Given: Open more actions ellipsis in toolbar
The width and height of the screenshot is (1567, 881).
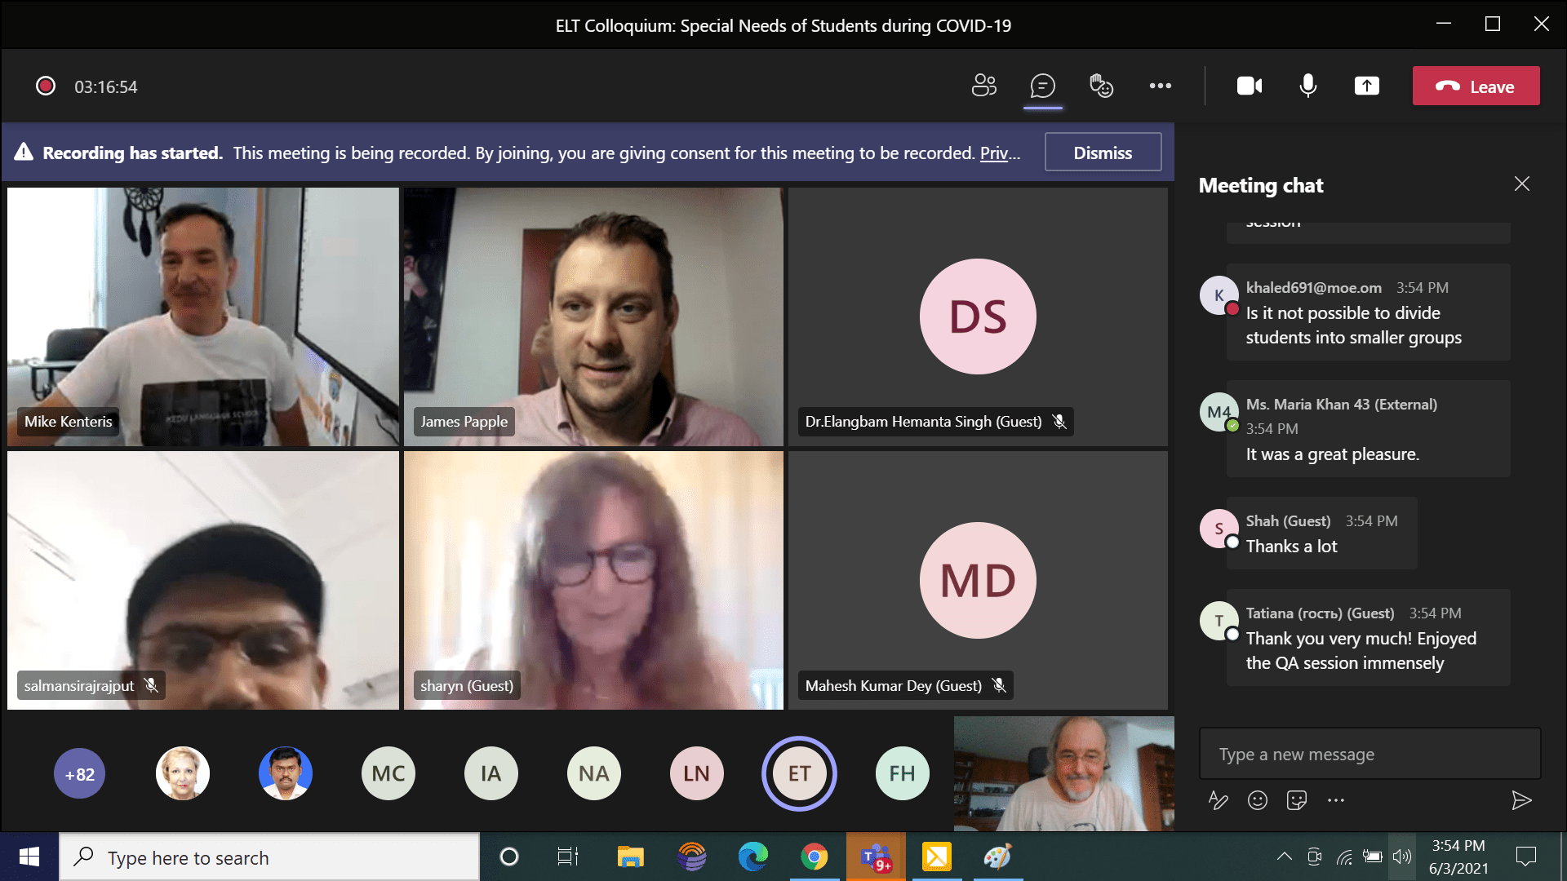Looking at the screenshot, I should tap(1160, 86).
